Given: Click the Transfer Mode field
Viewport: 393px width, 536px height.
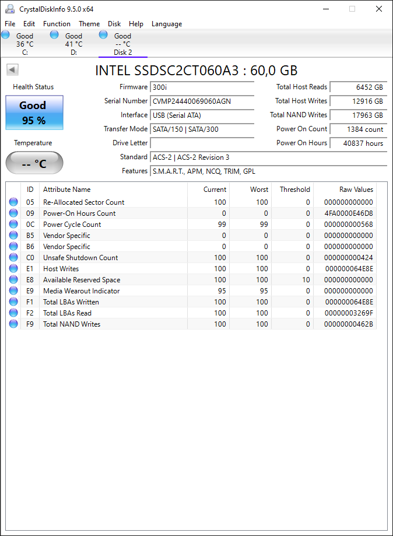Looking at the screenshot, I should click(x=202, y=129).
